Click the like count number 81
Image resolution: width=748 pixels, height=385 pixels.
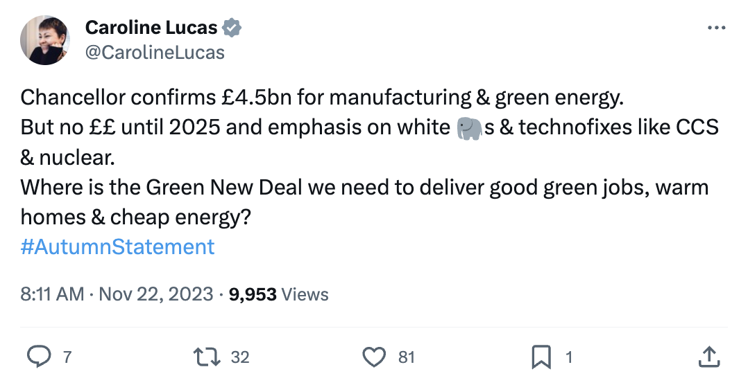[407, 357]
